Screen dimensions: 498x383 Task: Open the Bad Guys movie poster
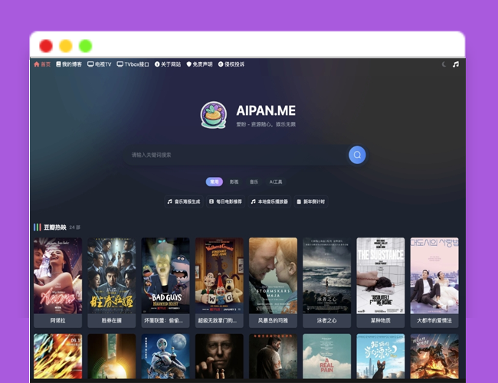point(165,275)
